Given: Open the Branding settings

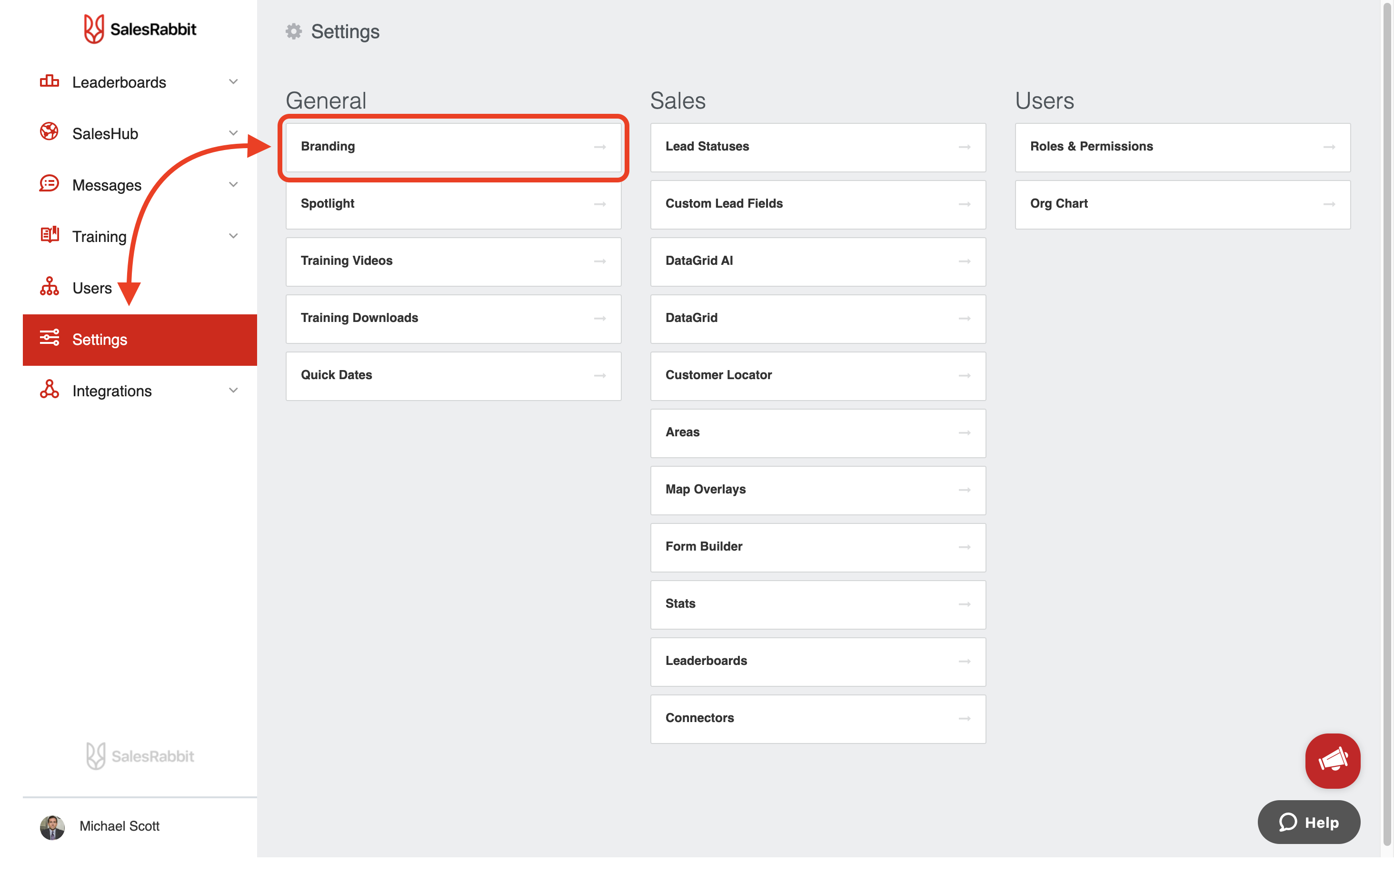Looking at the screenshot, I should 453,147.
